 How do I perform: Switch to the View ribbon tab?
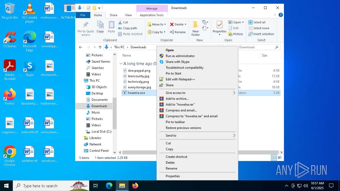128,15
